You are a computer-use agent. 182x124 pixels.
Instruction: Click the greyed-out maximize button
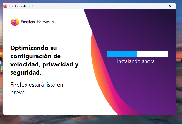click(158, 6)
